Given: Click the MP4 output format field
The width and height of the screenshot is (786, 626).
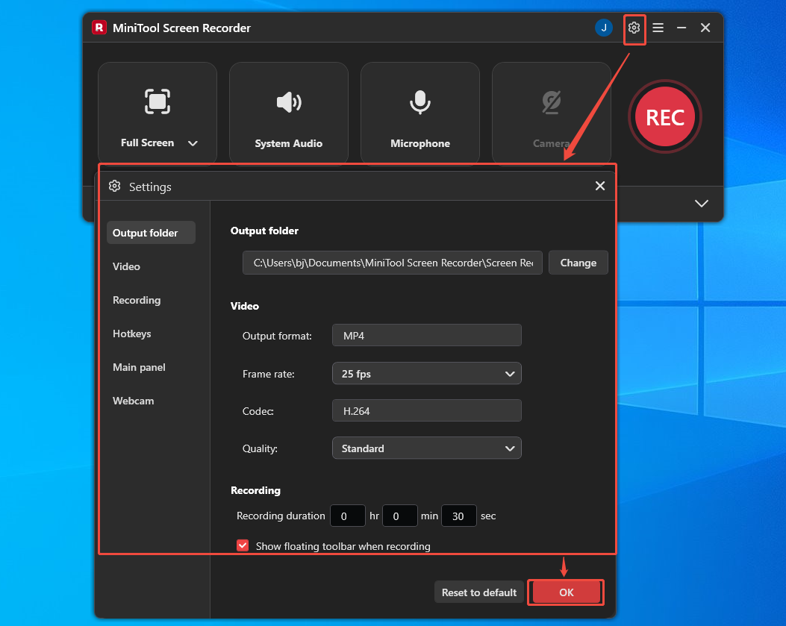Looking at the screenshot, I should click(x=426, y=335).
